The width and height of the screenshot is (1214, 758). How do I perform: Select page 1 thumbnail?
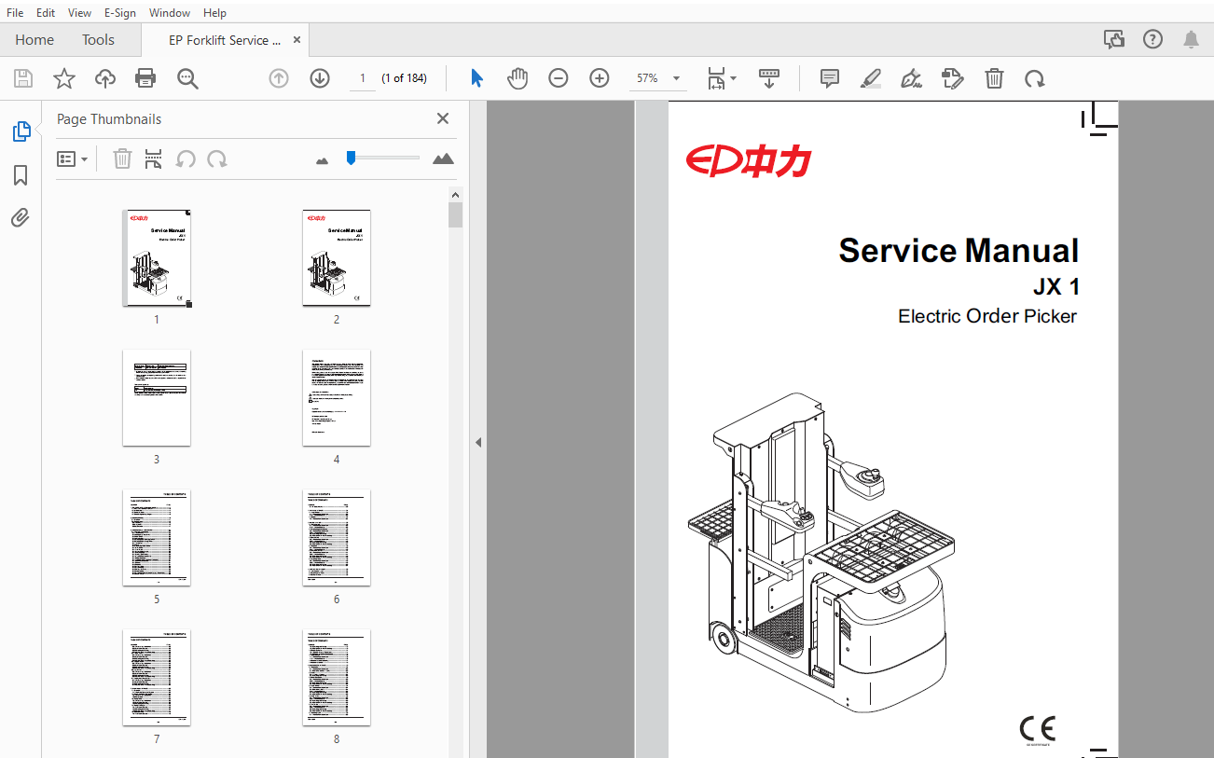(157, 258)
